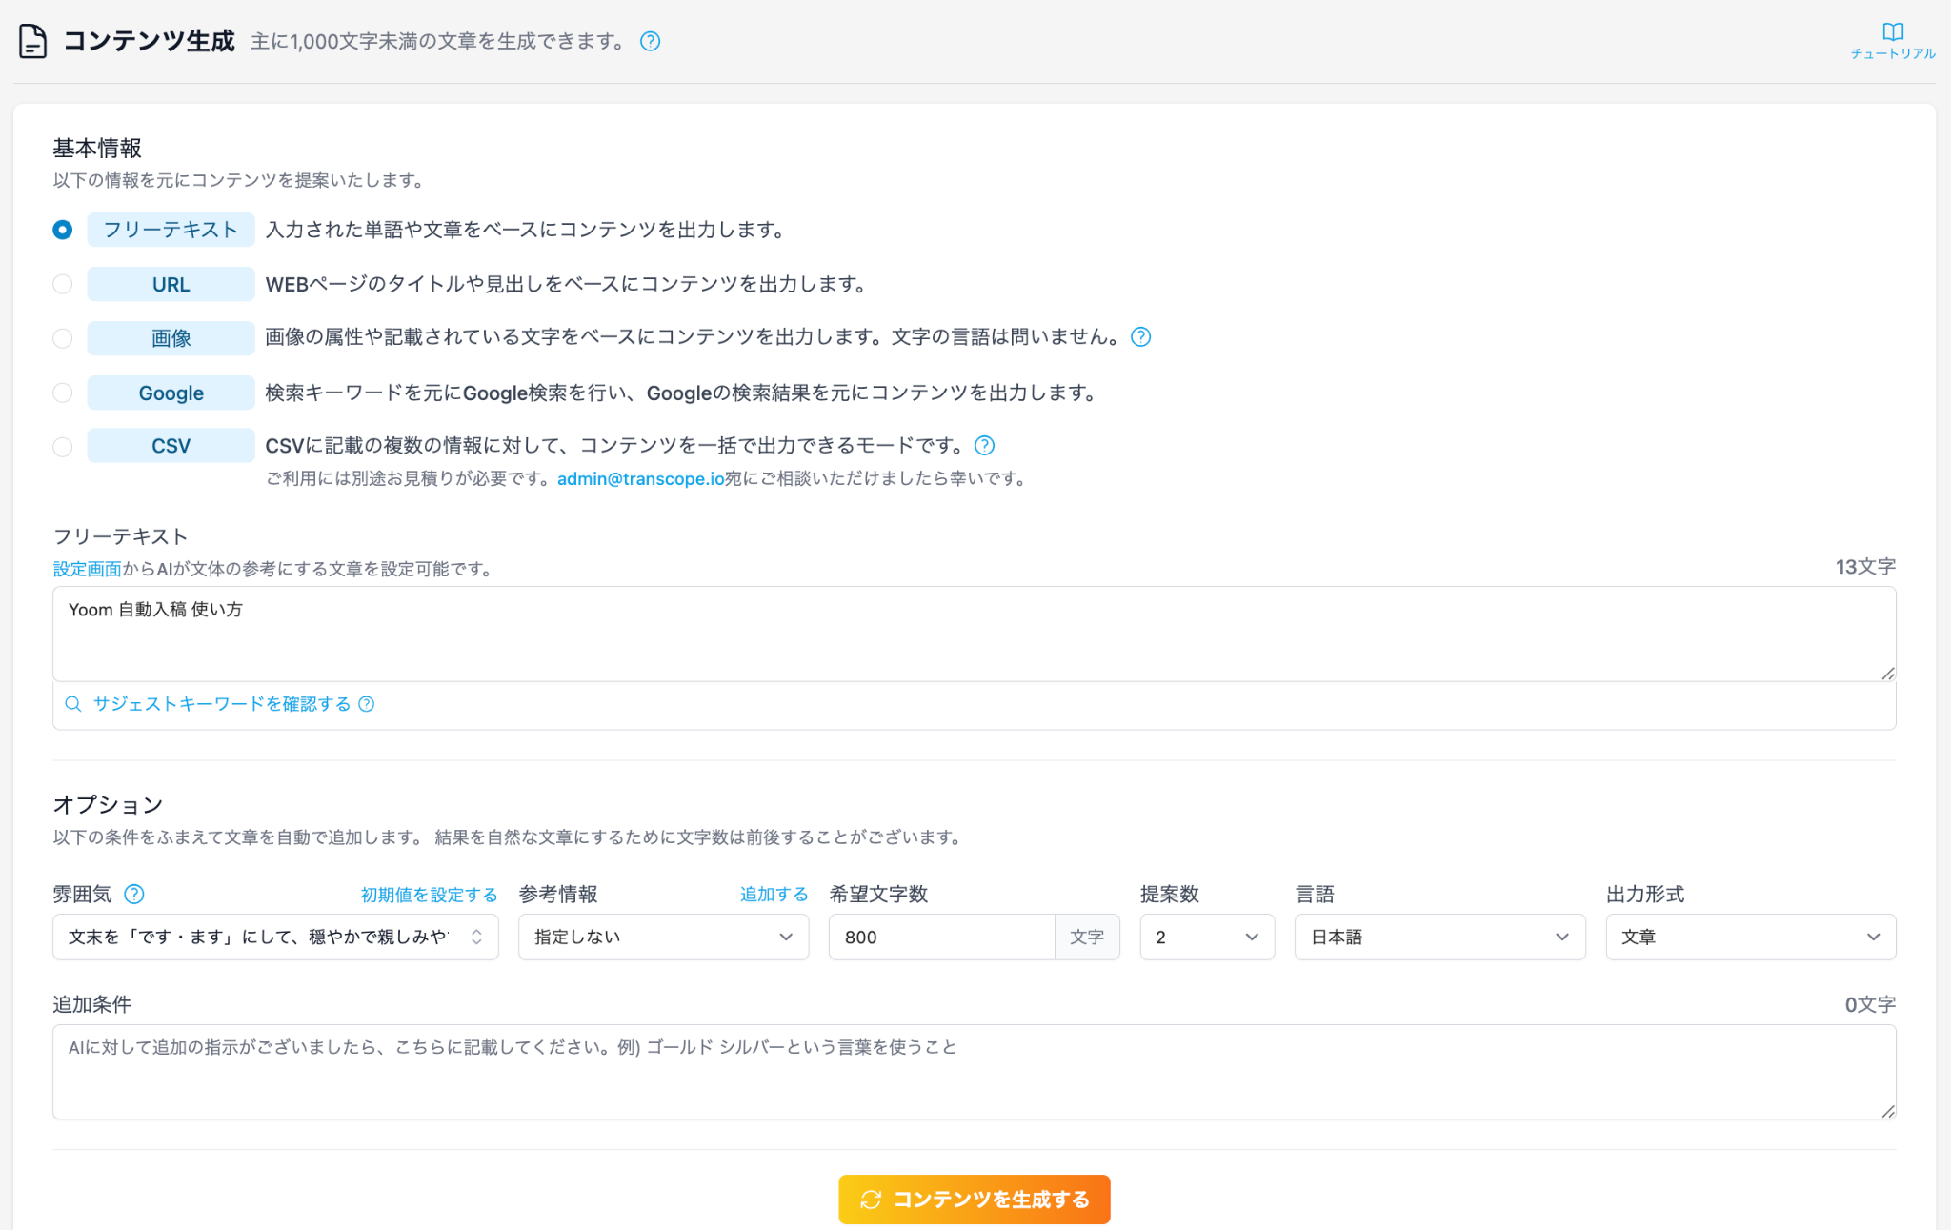The image size is (1951, 1230).
Task: Click the search icon for サジェストキーワード
Action: pos(73,704)
